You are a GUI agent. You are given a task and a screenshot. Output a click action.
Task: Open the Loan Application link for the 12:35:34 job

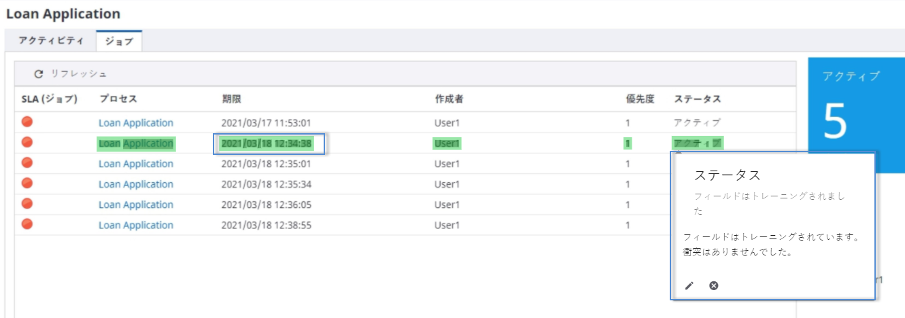(136, 184)
